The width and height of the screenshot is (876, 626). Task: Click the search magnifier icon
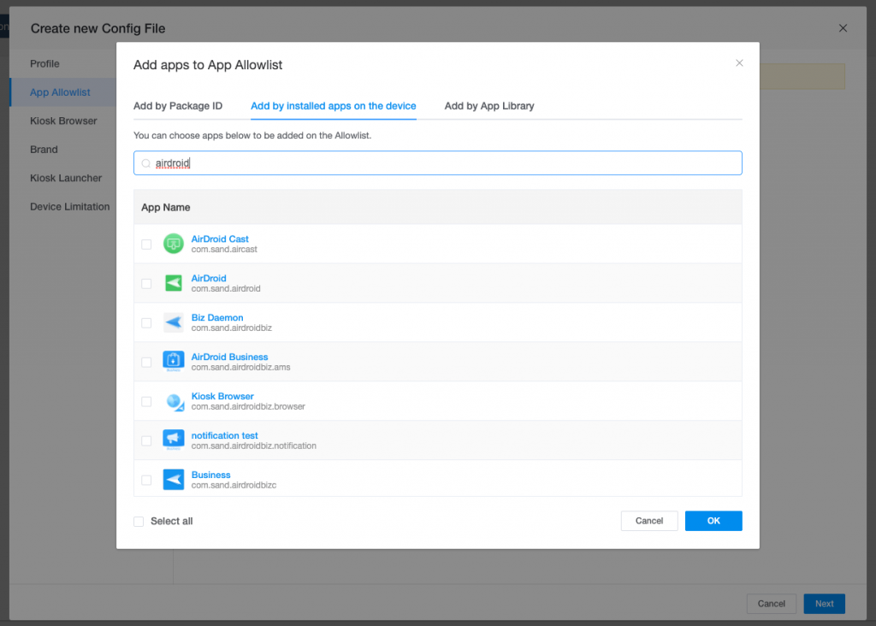click(x=145, y=163)
